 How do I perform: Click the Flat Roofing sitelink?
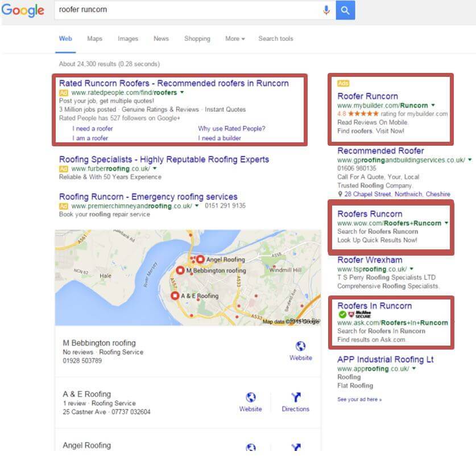coord(355,385)
